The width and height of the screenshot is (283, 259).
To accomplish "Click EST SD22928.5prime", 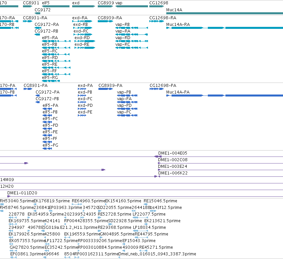I will click(x=125, y=221).
